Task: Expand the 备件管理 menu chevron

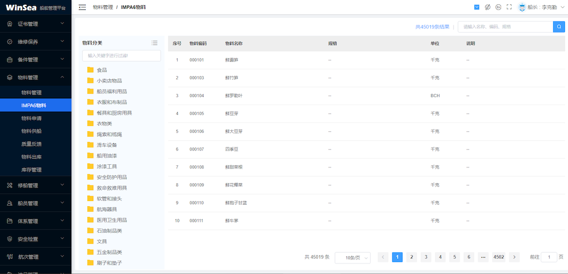Action: coord(62,59)
